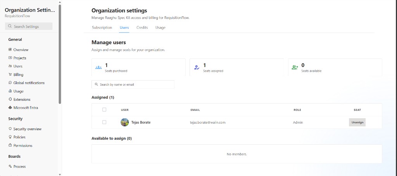Click the No members. message
This screenshot has height=176, width=397.
(237, 154)
